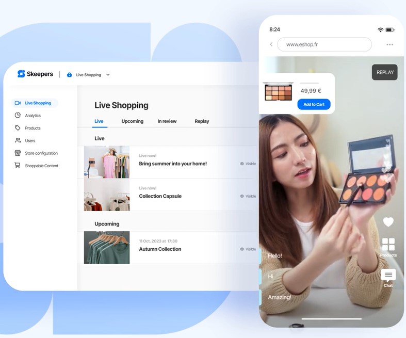Open the browser three-dot menu on phone
The height and width of the screenshot is (338, 406).
389,44
